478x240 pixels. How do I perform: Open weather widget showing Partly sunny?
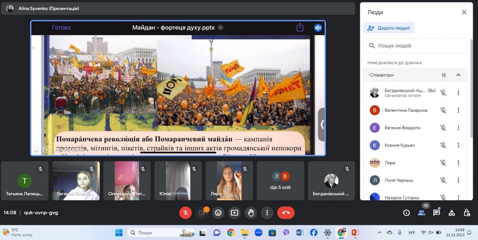click(18, 233)
